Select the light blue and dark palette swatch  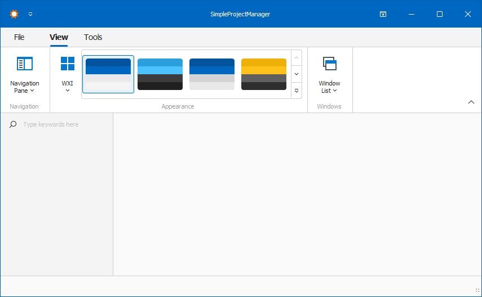[160, 74]
